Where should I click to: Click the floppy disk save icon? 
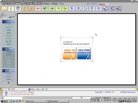(18, 9)
